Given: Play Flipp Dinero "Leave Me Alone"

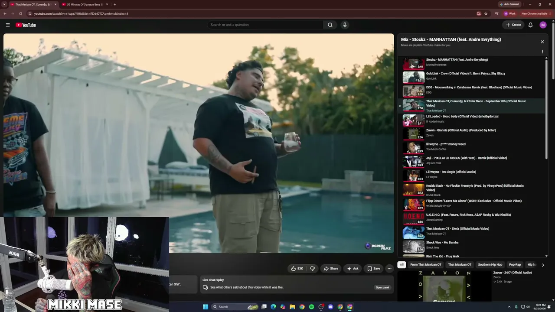Looking at the screenshot, I should (472, 205).
